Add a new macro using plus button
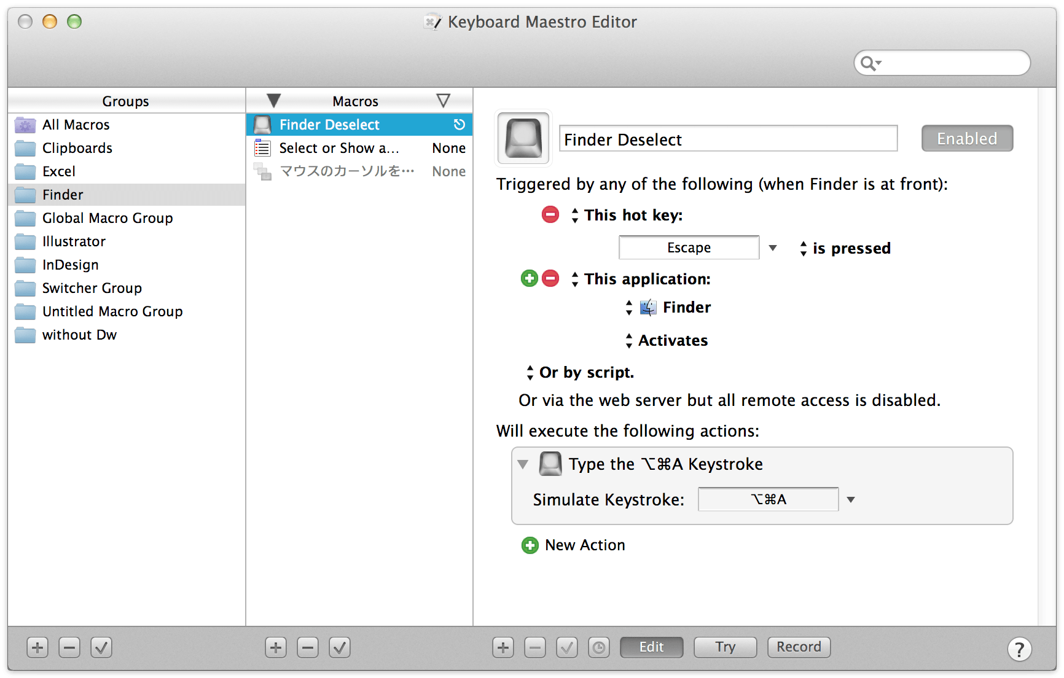 point(276,647)
